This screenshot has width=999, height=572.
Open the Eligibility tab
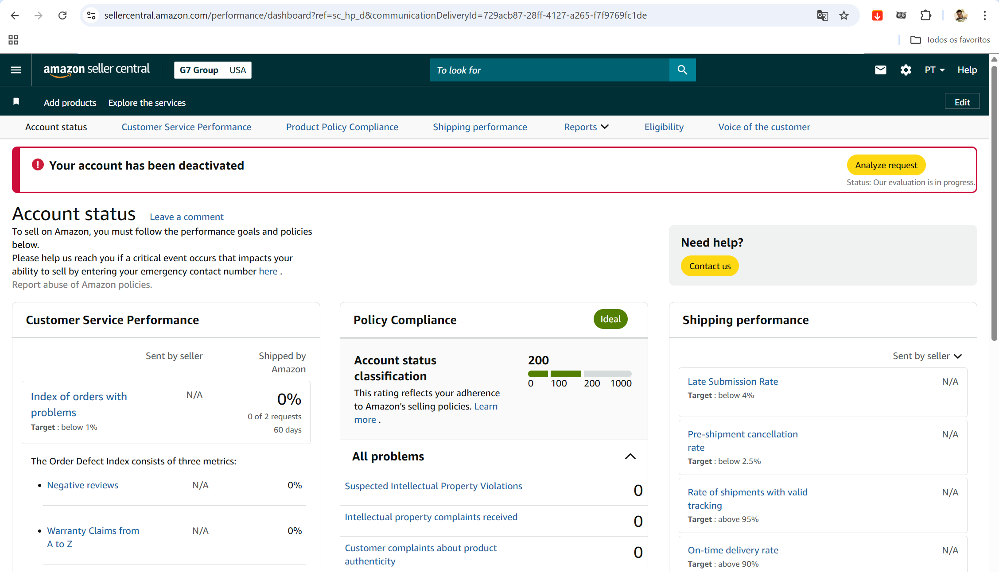tap(664, 127)
